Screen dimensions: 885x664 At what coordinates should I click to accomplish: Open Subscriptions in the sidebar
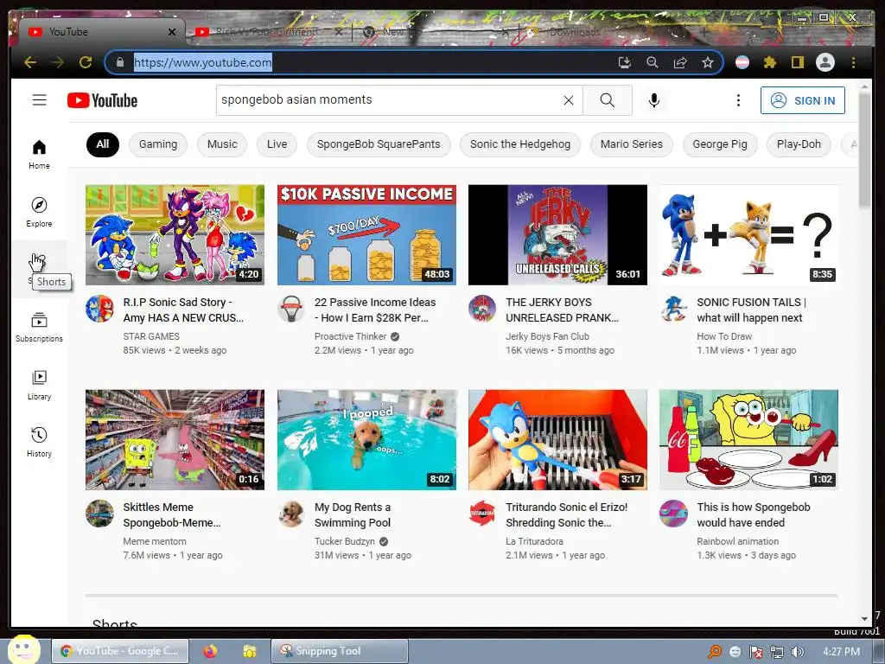[39, 328]
